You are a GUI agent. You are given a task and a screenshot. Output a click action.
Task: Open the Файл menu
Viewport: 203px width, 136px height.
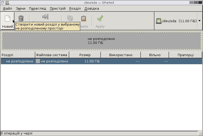(8, 8)
